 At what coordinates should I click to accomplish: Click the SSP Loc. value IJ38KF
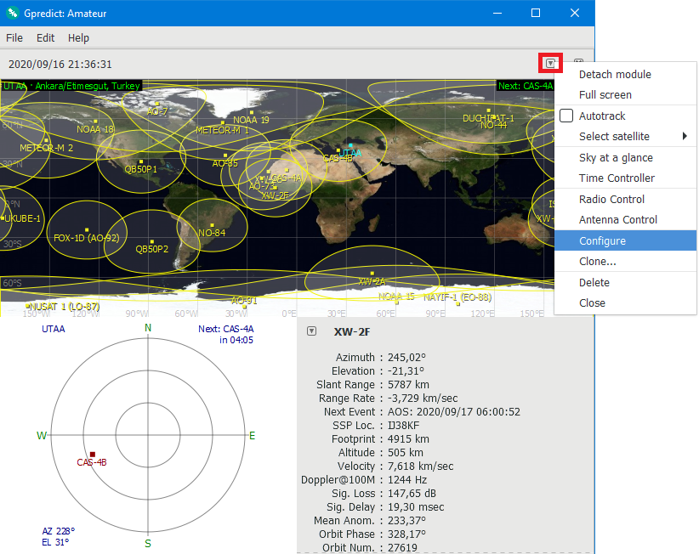[403, 426]
